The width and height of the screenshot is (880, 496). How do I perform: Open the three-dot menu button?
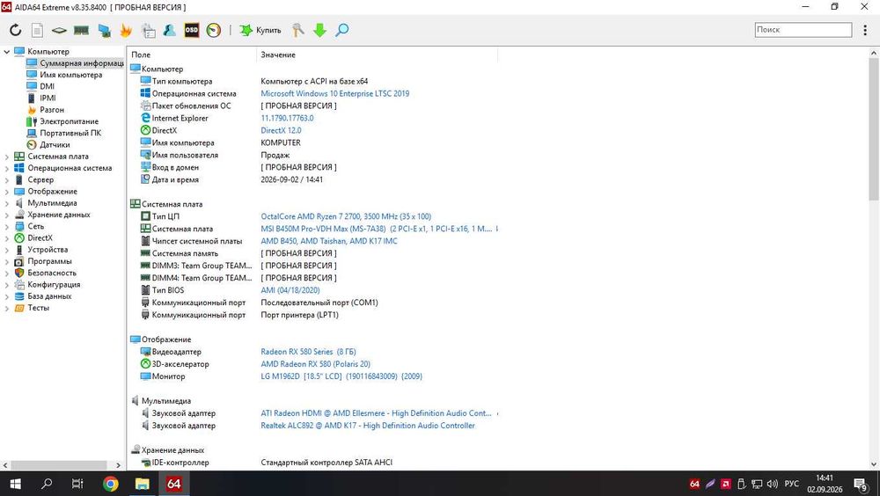pyautogui.click(x=865, y=30)
